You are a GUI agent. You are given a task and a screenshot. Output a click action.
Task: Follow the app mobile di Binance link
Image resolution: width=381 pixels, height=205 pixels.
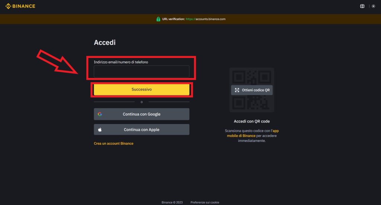[242, 136]
